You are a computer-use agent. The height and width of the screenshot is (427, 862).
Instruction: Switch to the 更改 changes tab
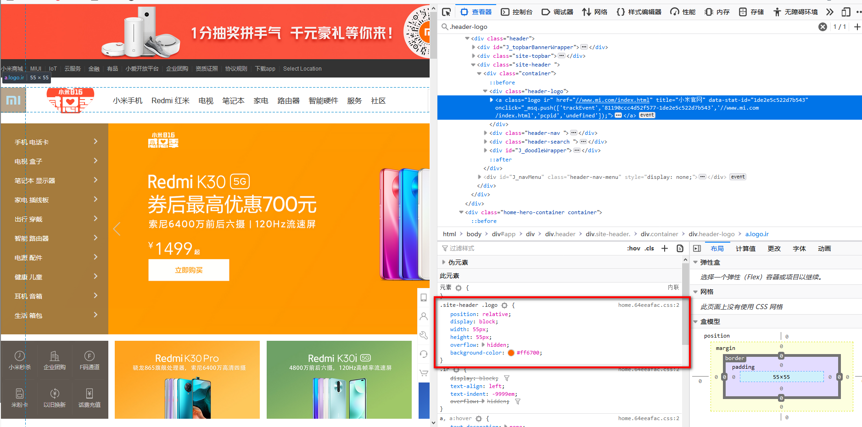pos(774,248)
